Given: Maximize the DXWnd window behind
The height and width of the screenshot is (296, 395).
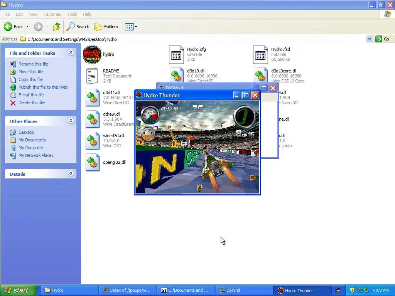Looking at the screenshot, I should pos(264,88).
